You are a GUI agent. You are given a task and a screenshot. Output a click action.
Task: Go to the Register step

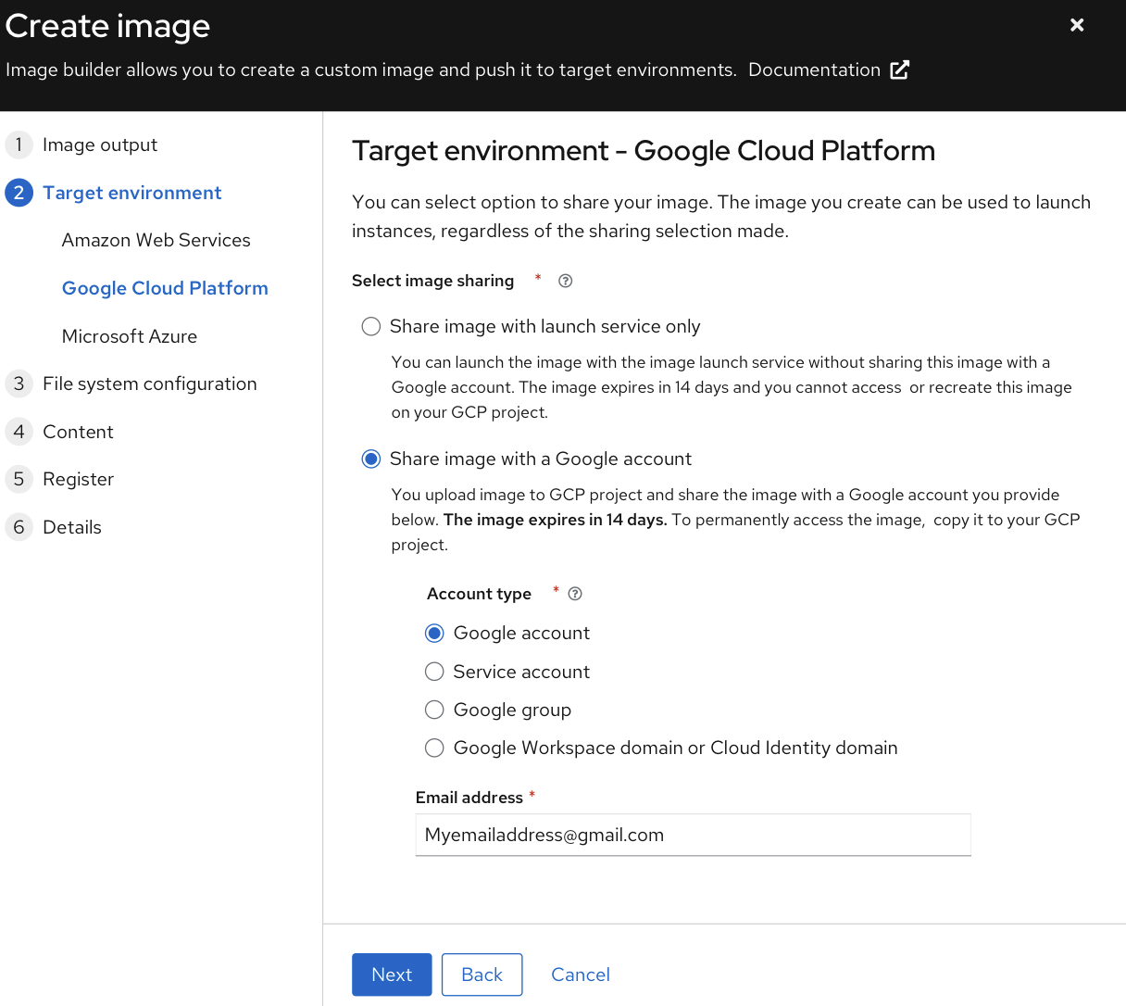click(x=78, y=479)
